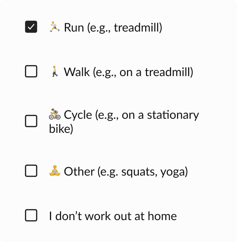This screenshot has width=237, height=242.
Task: Click the I don't work out at home text
Action: 113,216
